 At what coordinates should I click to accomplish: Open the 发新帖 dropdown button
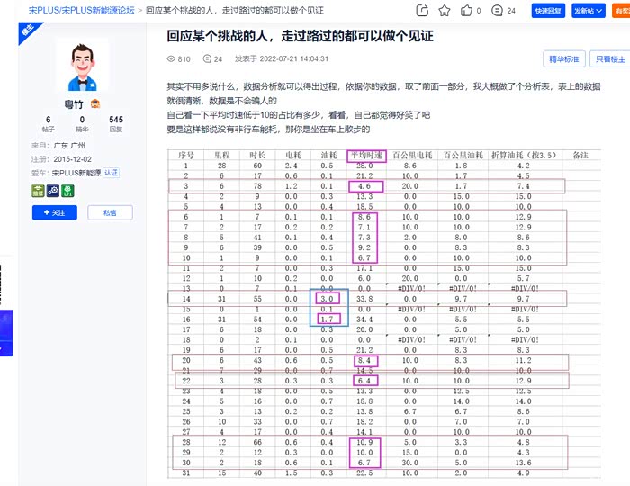589,11
